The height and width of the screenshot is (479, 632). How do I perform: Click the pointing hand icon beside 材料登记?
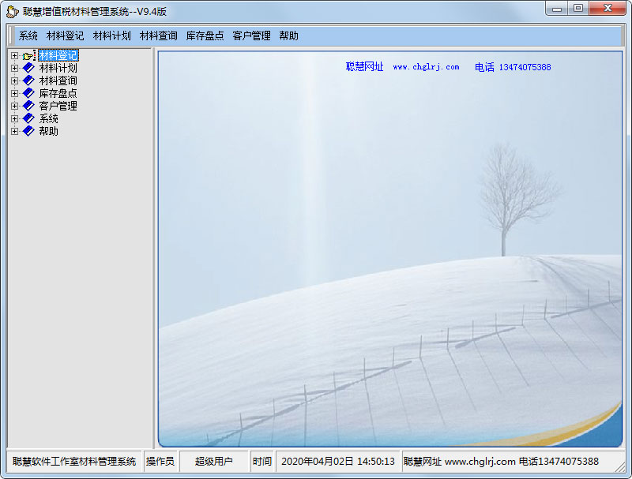28,56
